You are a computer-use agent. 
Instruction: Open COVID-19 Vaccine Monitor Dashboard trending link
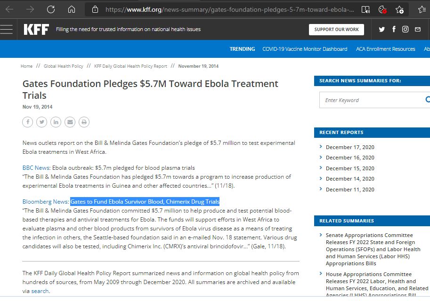(x=305, y=49)
